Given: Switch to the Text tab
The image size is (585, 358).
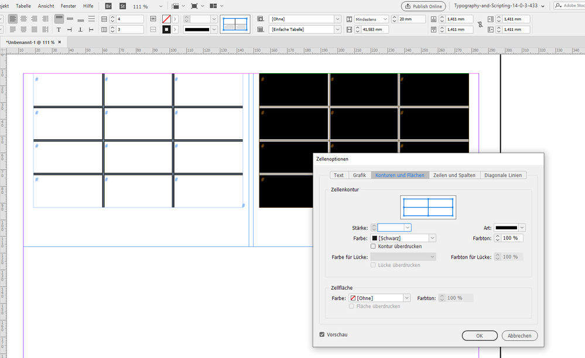Looking at the screenshot, I should pyautogui.click(x=339, y=175).
